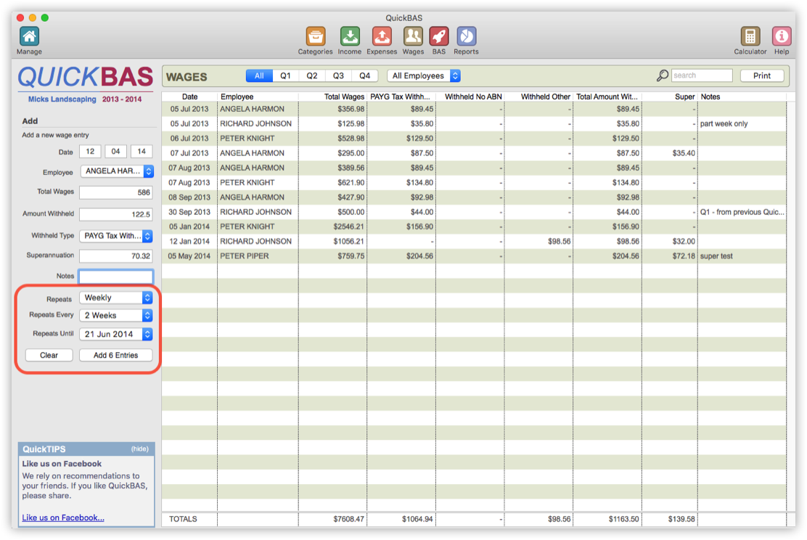The width and height of the screenshot is (807, 540).
Task: Click inside the Notes input field
Action: 115,276
